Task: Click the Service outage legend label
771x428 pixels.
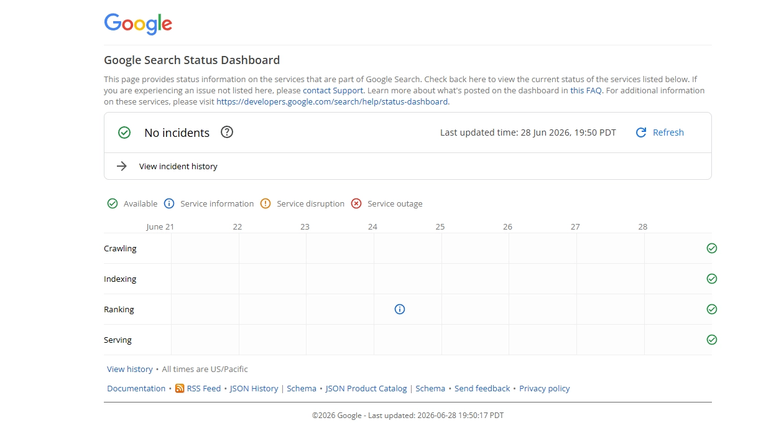Action: (395, 203)
